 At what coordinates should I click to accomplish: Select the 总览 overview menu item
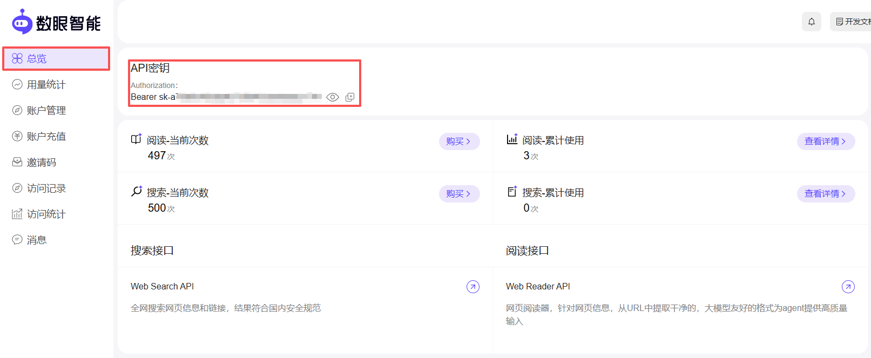56,58
